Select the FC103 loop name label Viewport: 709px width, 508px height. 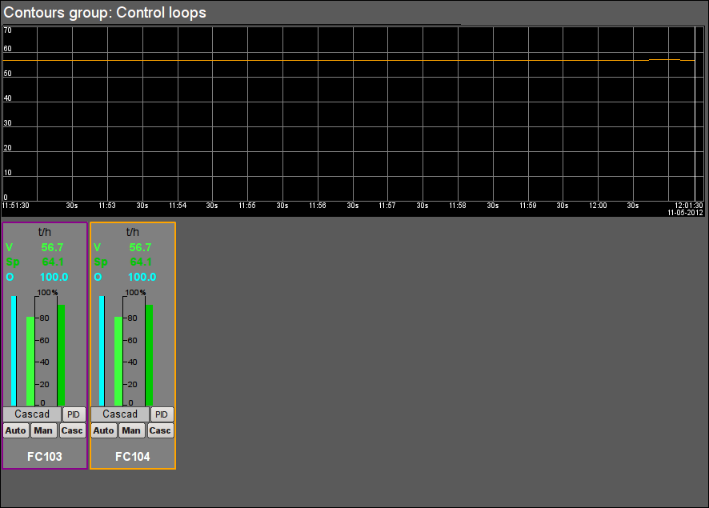[x=45, y=457]
